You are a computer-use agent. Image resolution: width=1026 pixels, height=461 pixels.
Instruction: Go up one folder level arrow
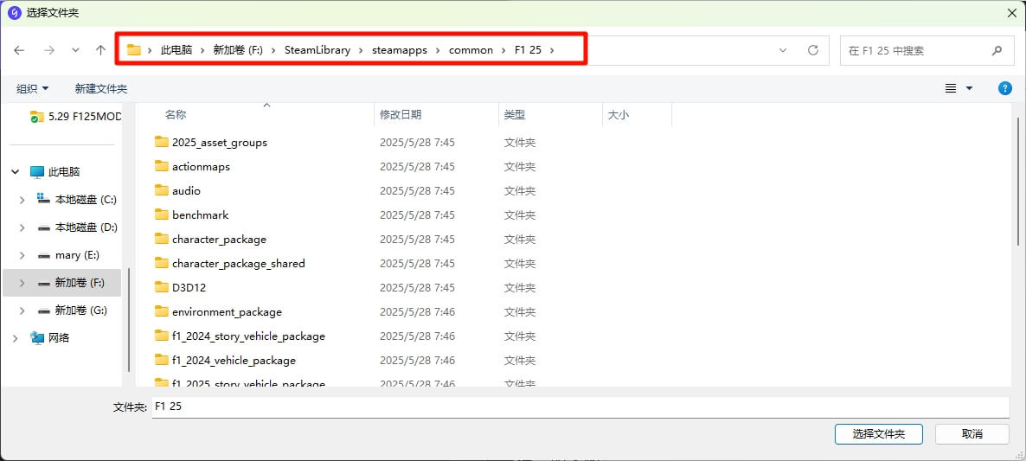[100, 50]
